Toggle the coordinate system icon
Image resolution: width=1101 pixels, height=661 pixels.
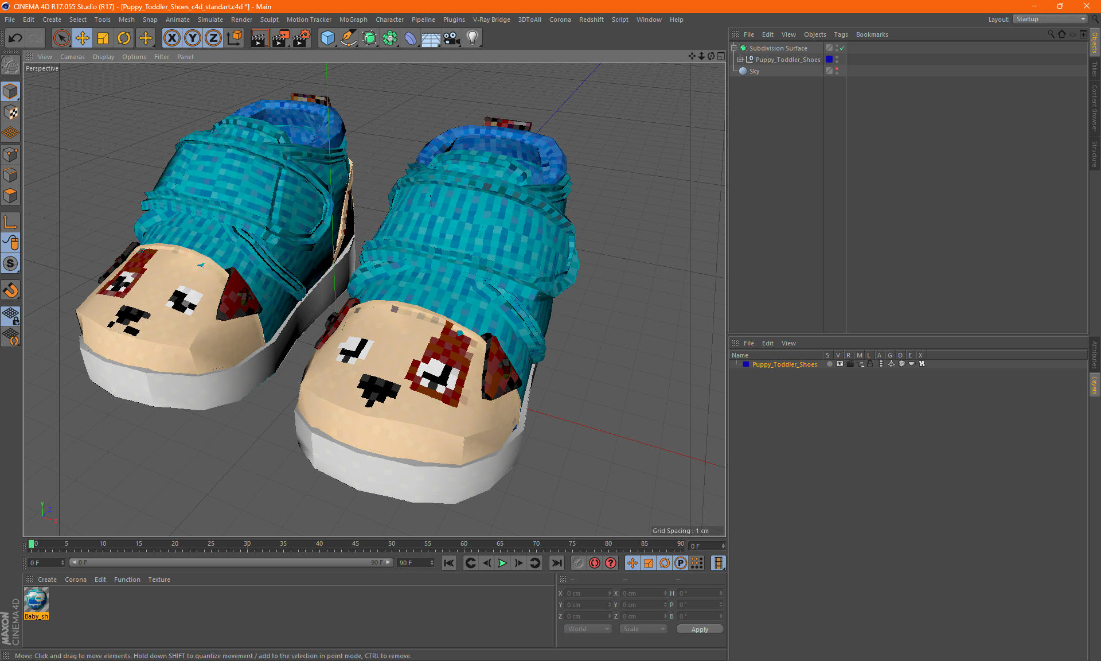(234, 38)
